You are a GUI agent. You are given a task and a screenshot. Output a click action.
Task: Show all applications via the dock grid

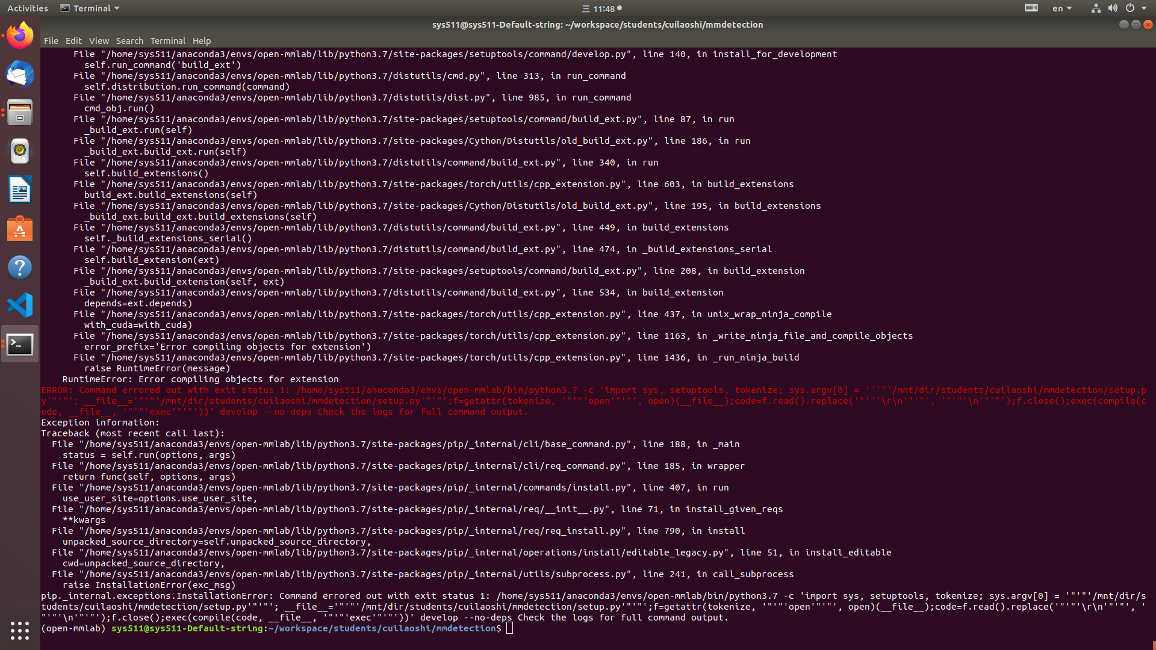pos(20,630)
